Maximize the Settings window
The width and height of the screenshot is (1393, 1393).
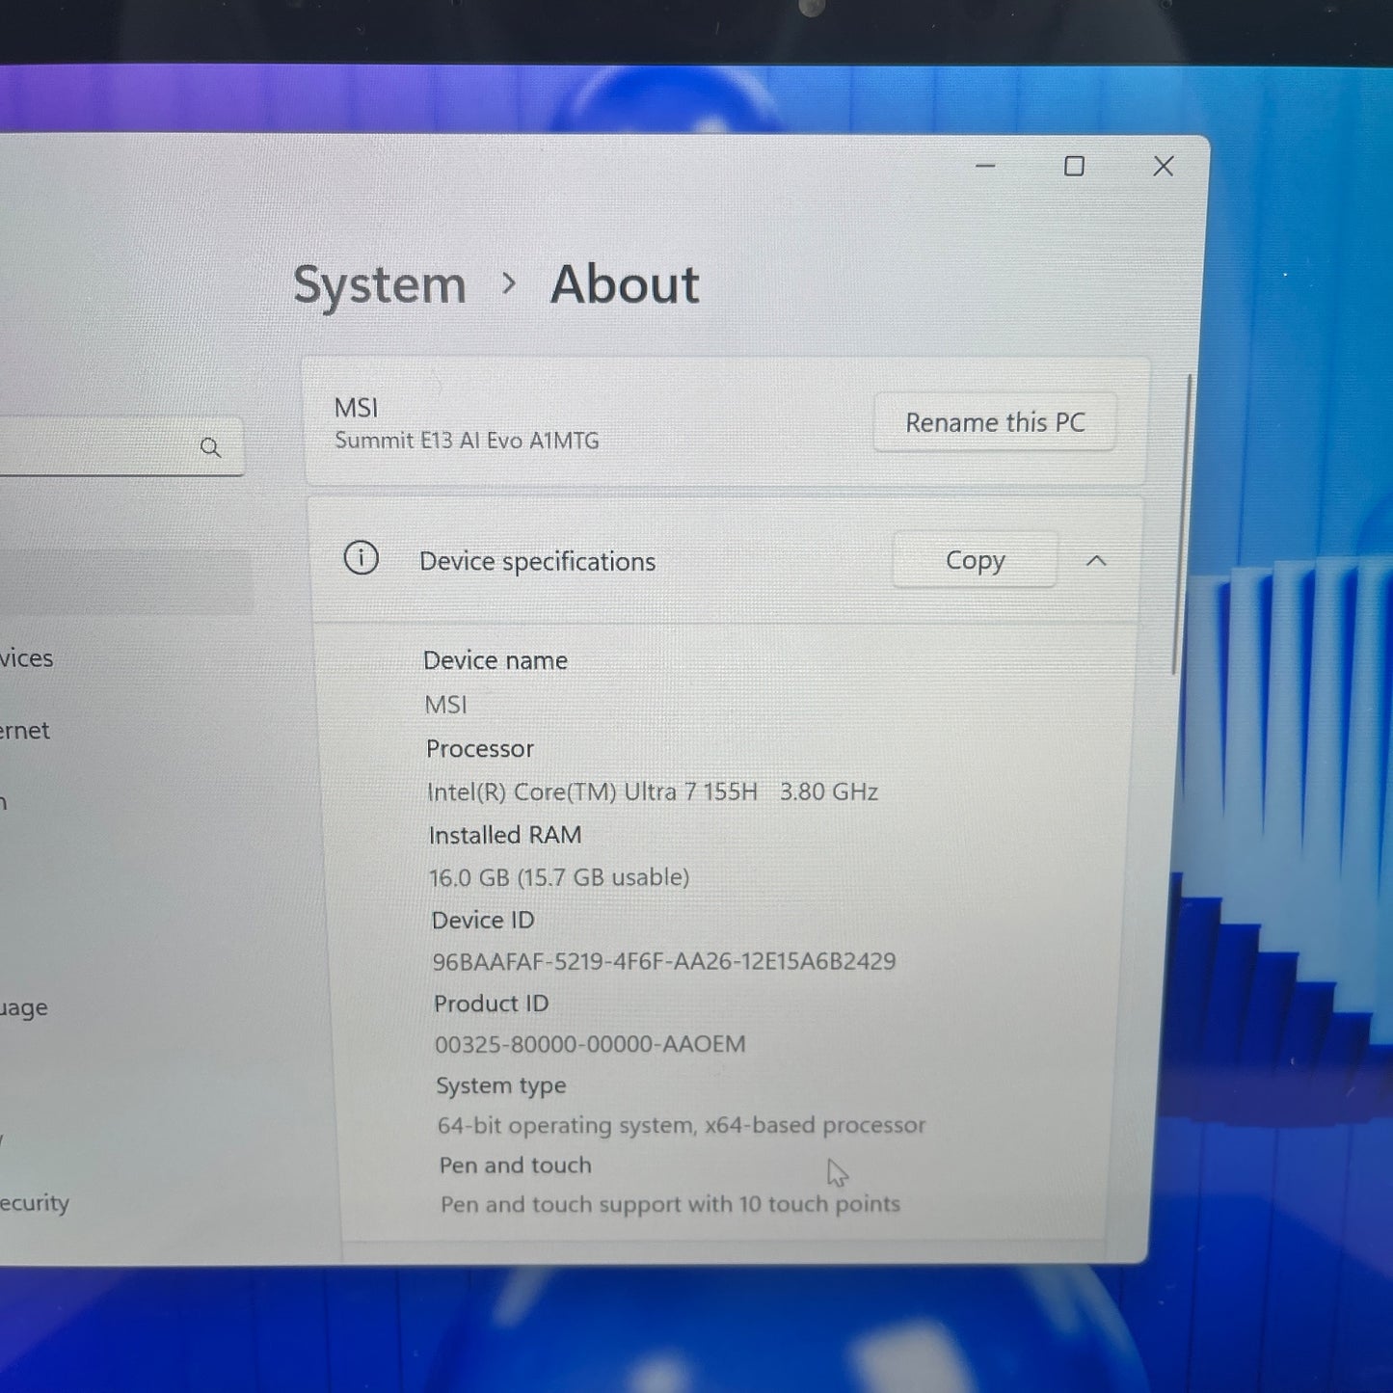(x=1074, y=166)
